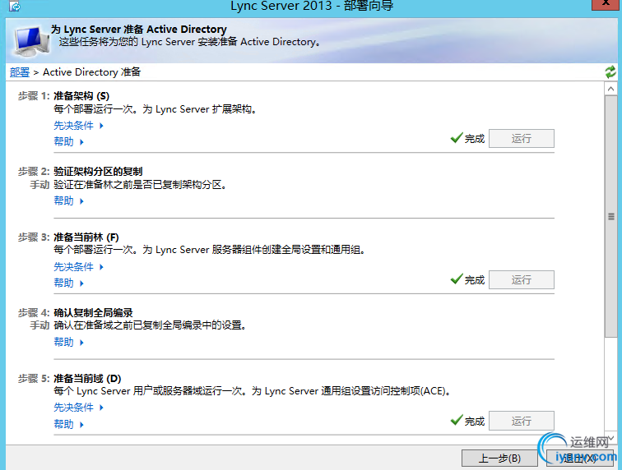622x470 pixels.
Task: Click the green refresh icon
Action: click(x=610, y=71)
